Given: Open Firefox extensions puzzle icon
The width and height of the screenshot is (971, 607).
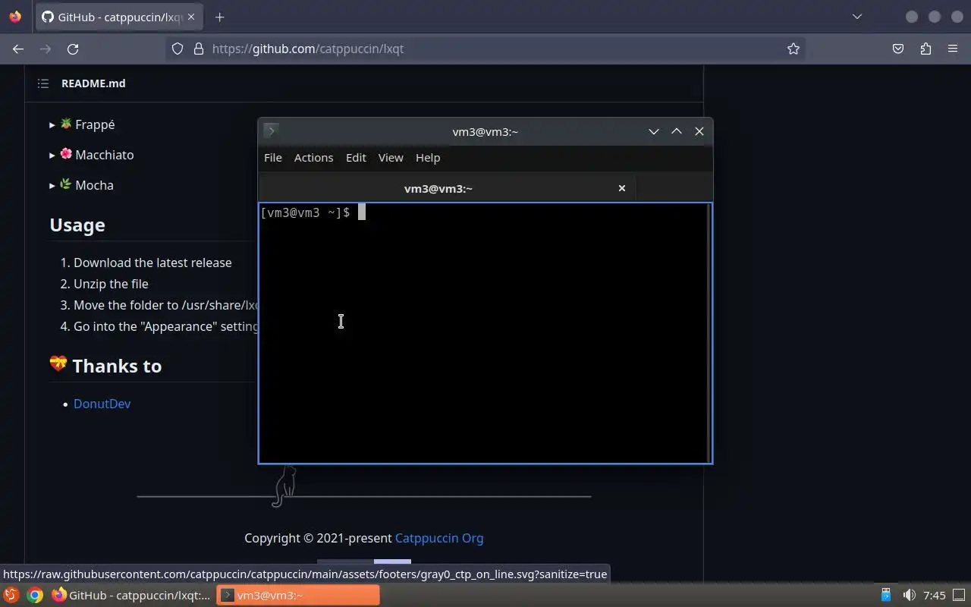Looking at the screenshot, I should click(x=925, y=49).
